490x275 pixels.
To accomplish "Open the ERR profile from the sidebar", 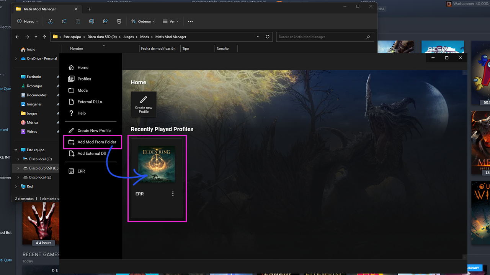I will (77, 171).
